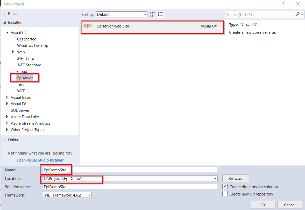Screen dimensions: 305x210
Task: Open the search options dropdown arrow
Action: 302,15
